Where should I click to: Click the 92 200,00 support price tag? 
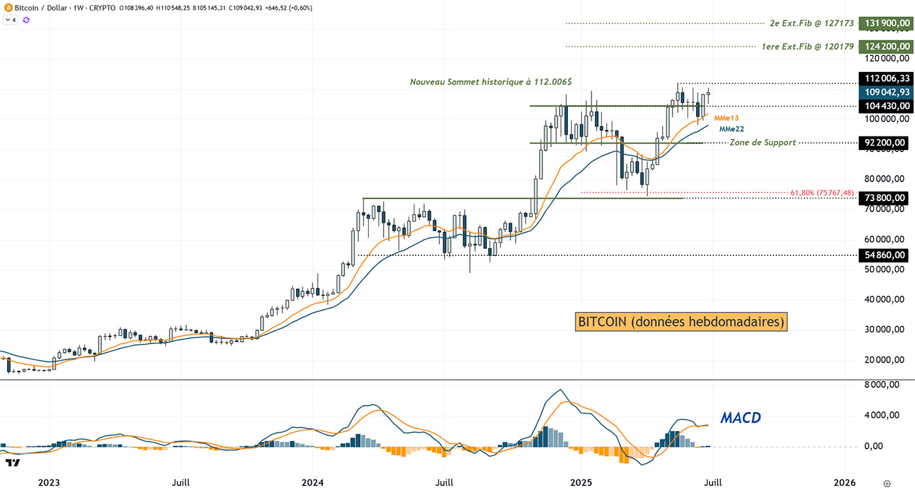(886, 142)
